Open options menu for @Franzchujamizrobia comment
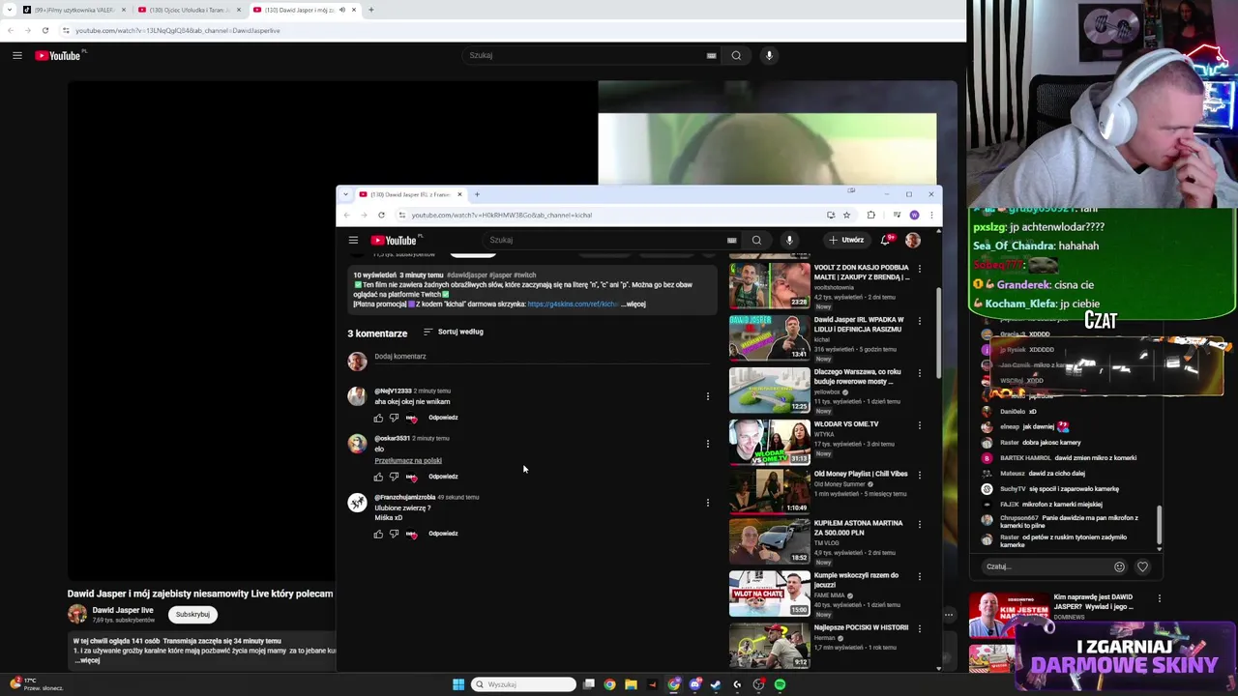The height and width of the screenshot is (696, 1238). pyautogui.click(x=708, y=503)
